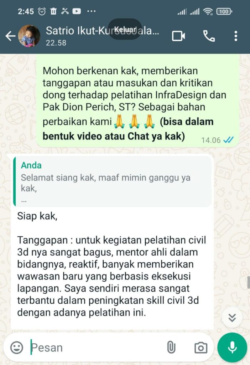This screenshot has width=250, height=365.
Task: Start a voice call with contact
Action: point(209,36)
